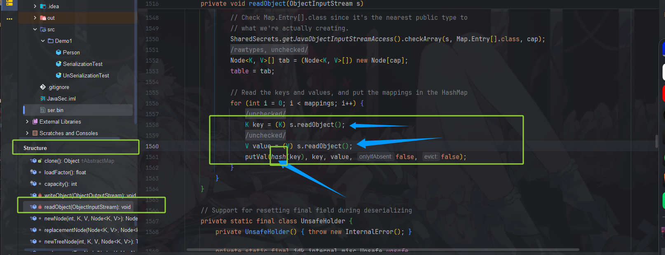Click the Person class icon
665x255 pixels.
pos(59,52)
